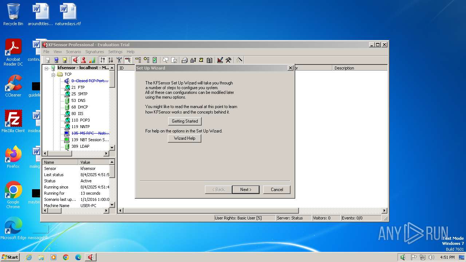The height and width of the screenshot is (262, 466).
Task: Select the 80 IIS tree item
Action: [77, 114]
